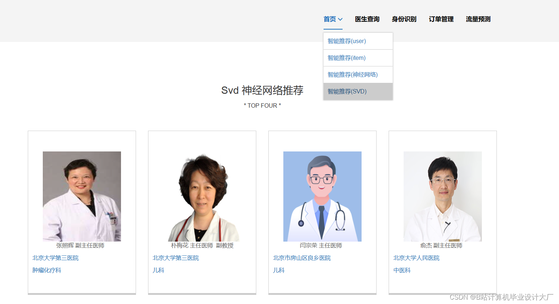559x304 pixels.
Task: Click the cartoon avatar of 闫宗荣
Action: [x=322, y=196]
